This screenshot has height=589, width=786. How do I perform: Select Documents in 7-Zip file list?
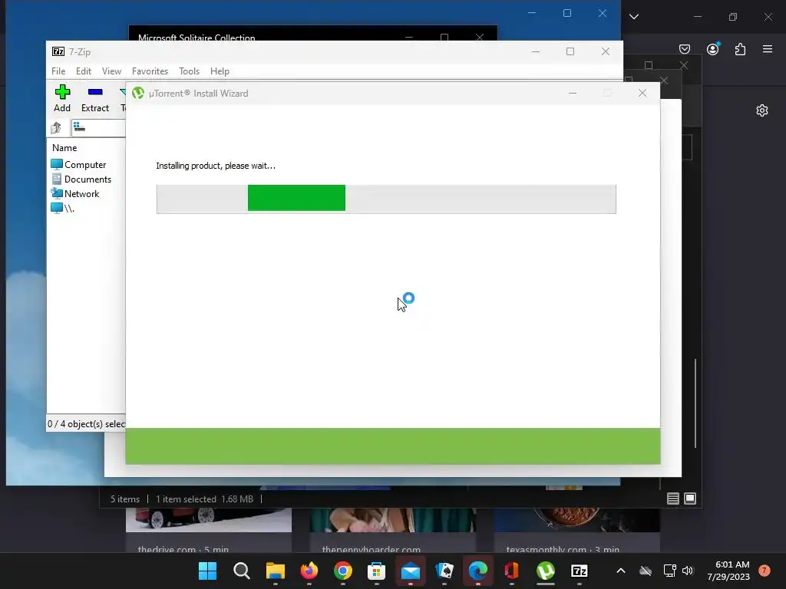tap(81, 179)
